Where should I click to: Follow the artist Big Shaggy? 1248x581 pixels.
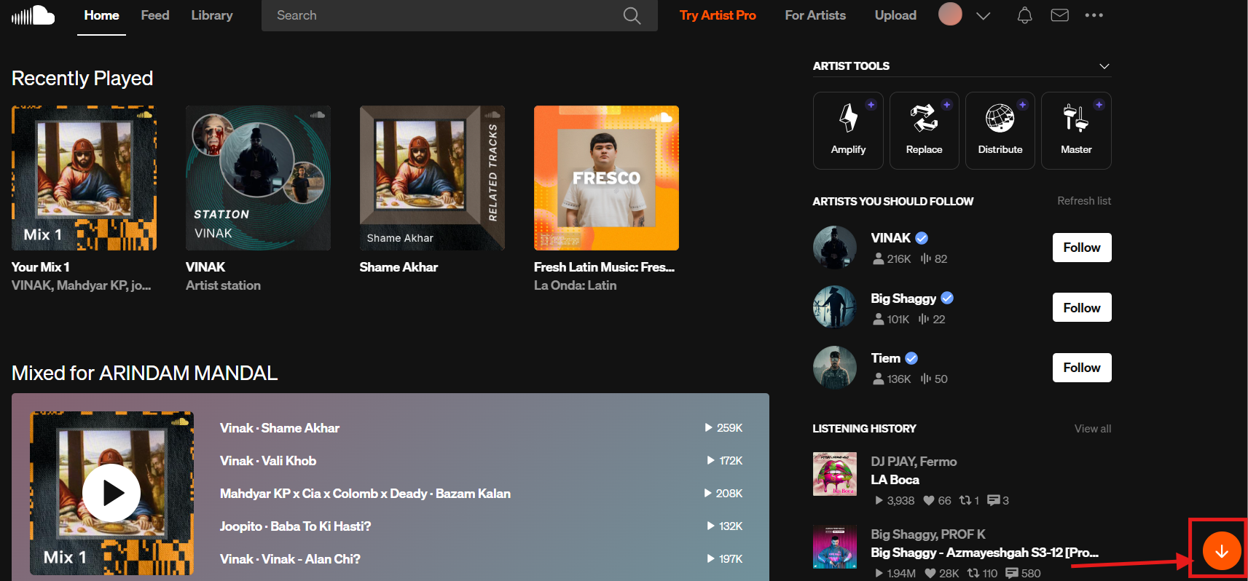pos(1082,307)
